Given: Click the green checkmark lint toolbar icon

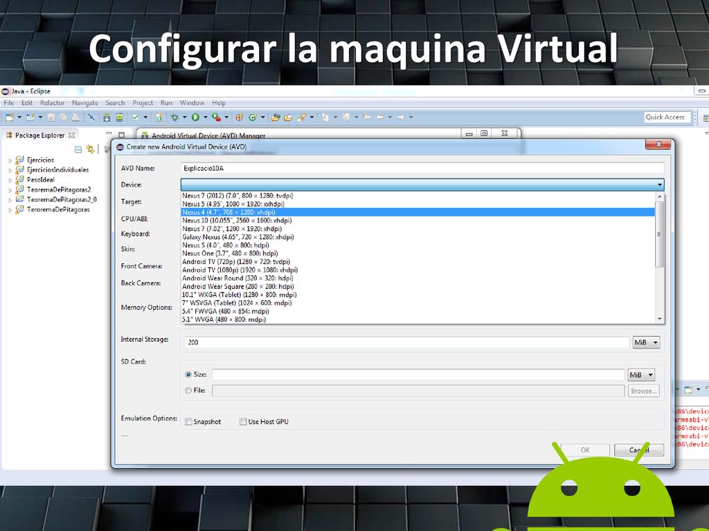Looking at the screenshot, I should pos(135,118).
